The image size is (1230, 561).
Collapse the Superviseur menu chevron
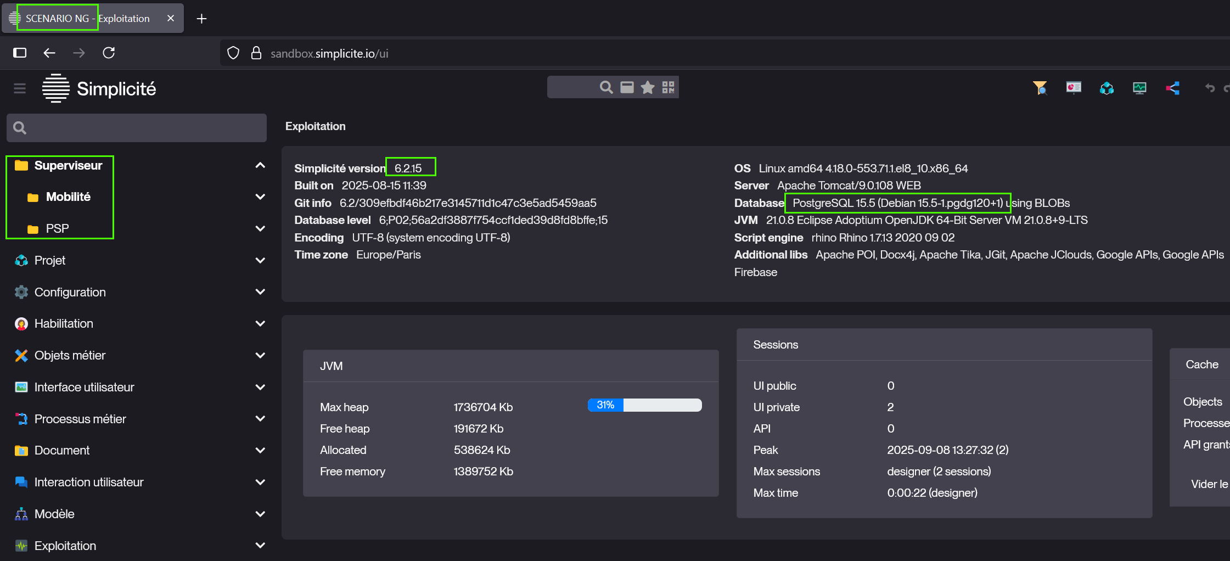pos(260,165)
